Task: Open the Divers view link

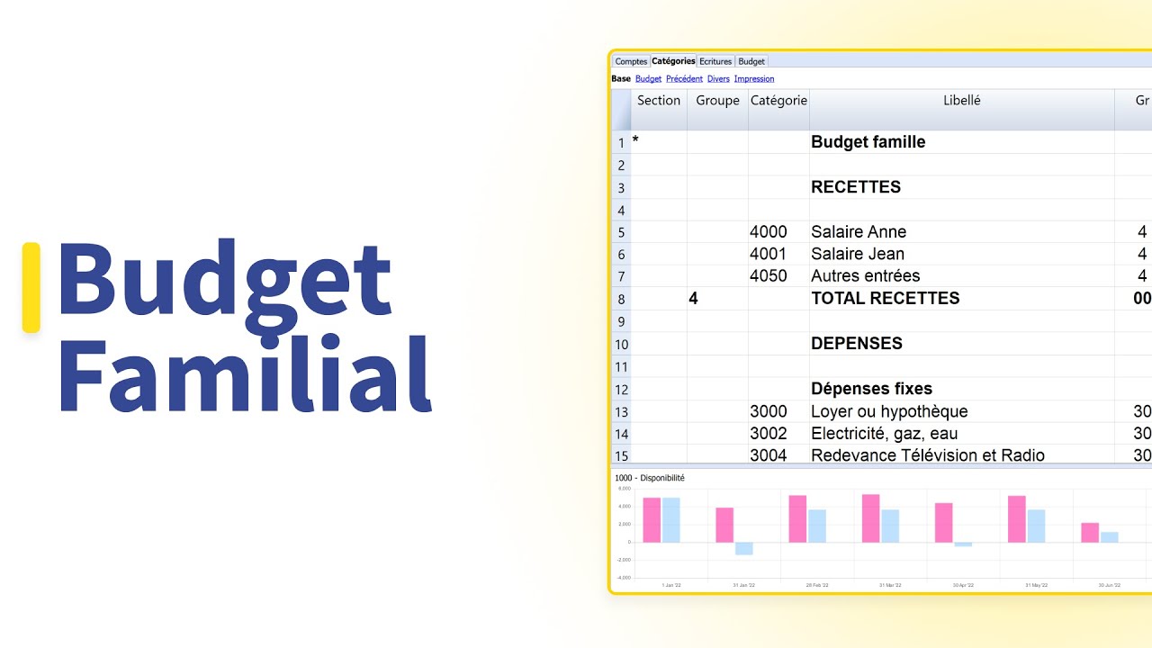Action: coord(718,79)
